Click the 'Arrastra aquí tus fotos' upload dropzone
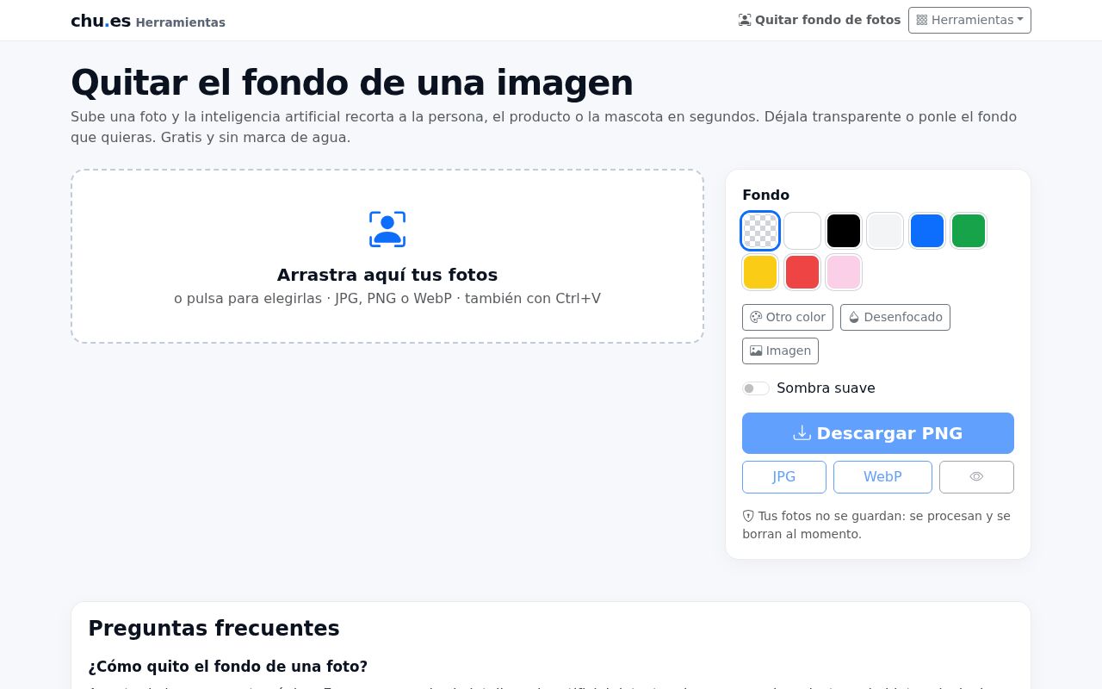 click(x=387, y=257)
